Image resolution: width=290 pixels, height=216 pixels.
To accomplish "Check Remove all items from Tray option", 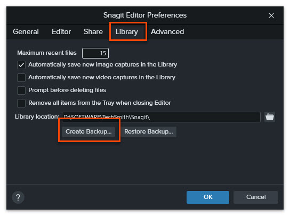I will click(21, 103).
